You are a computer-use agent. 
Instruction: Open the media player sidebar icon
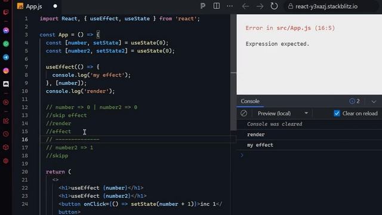[x=6, y=102]
